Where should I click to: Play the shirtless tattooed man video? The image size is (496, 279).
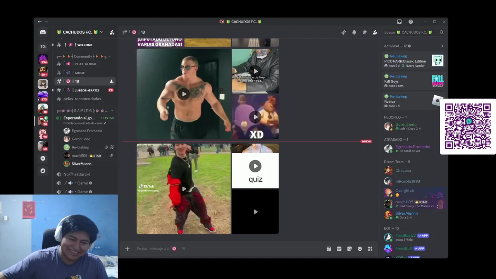tap(184, 94)
